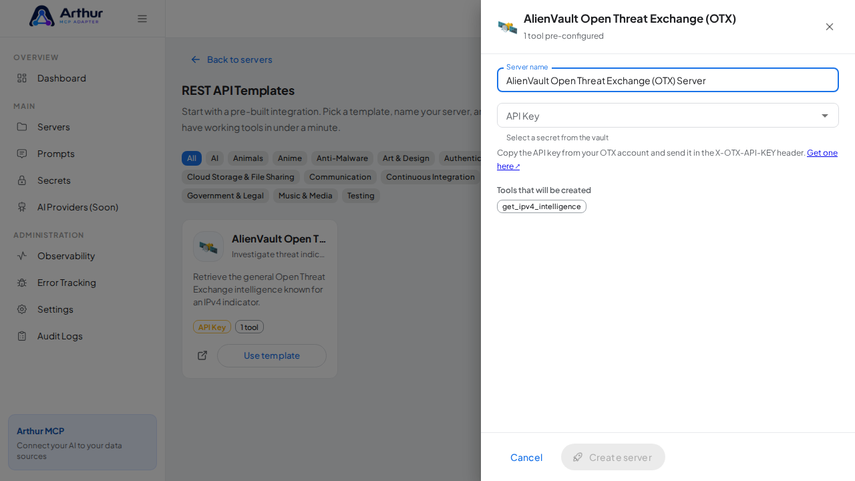Click Back to servers link
This screenshot has width=855, height=481.
tap(231, 59)
